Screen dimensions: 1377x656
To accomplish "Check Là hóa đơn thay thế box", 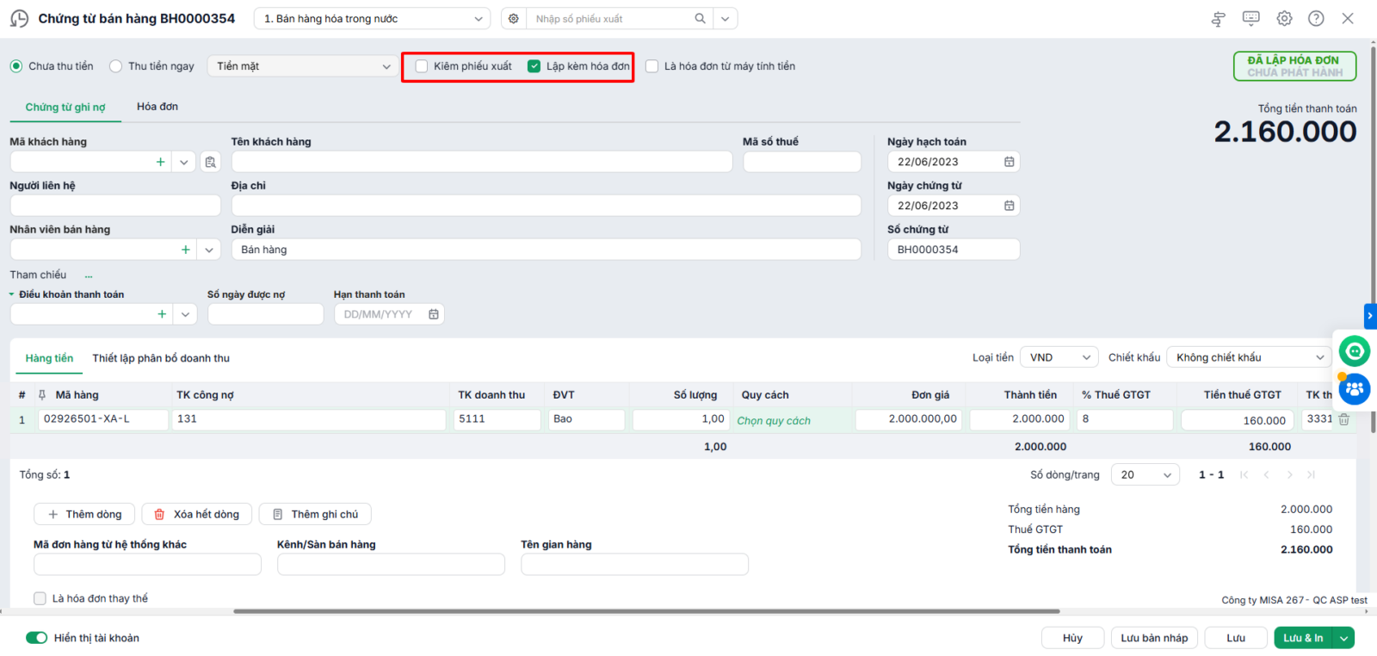I will point(40,598).
